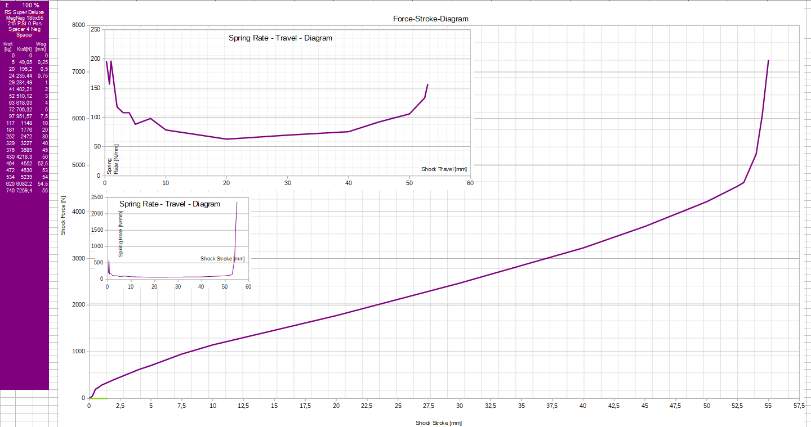The image size is (811, 427).
Task: Select the short green line near chart origin
Action: (99, 398)
